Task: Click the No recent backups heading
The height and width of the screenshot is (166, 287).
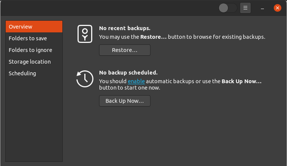Action: point(125,28)
